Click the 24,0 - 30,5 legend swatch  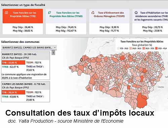pyautogui.click(x=131, y=48)
